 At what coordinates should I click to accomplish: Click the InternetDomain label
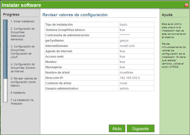point(57,46)
